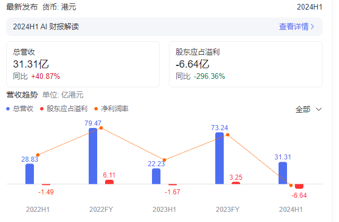Click the 2024H1 red loss bar -6.64
The image size is (339, 222).
point(299,187)
